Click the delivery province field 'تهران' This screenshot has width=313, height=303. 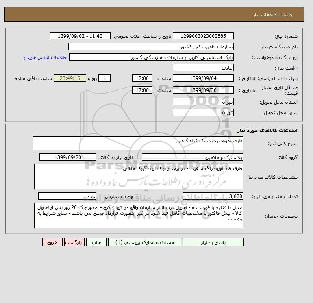pos(203,102)
